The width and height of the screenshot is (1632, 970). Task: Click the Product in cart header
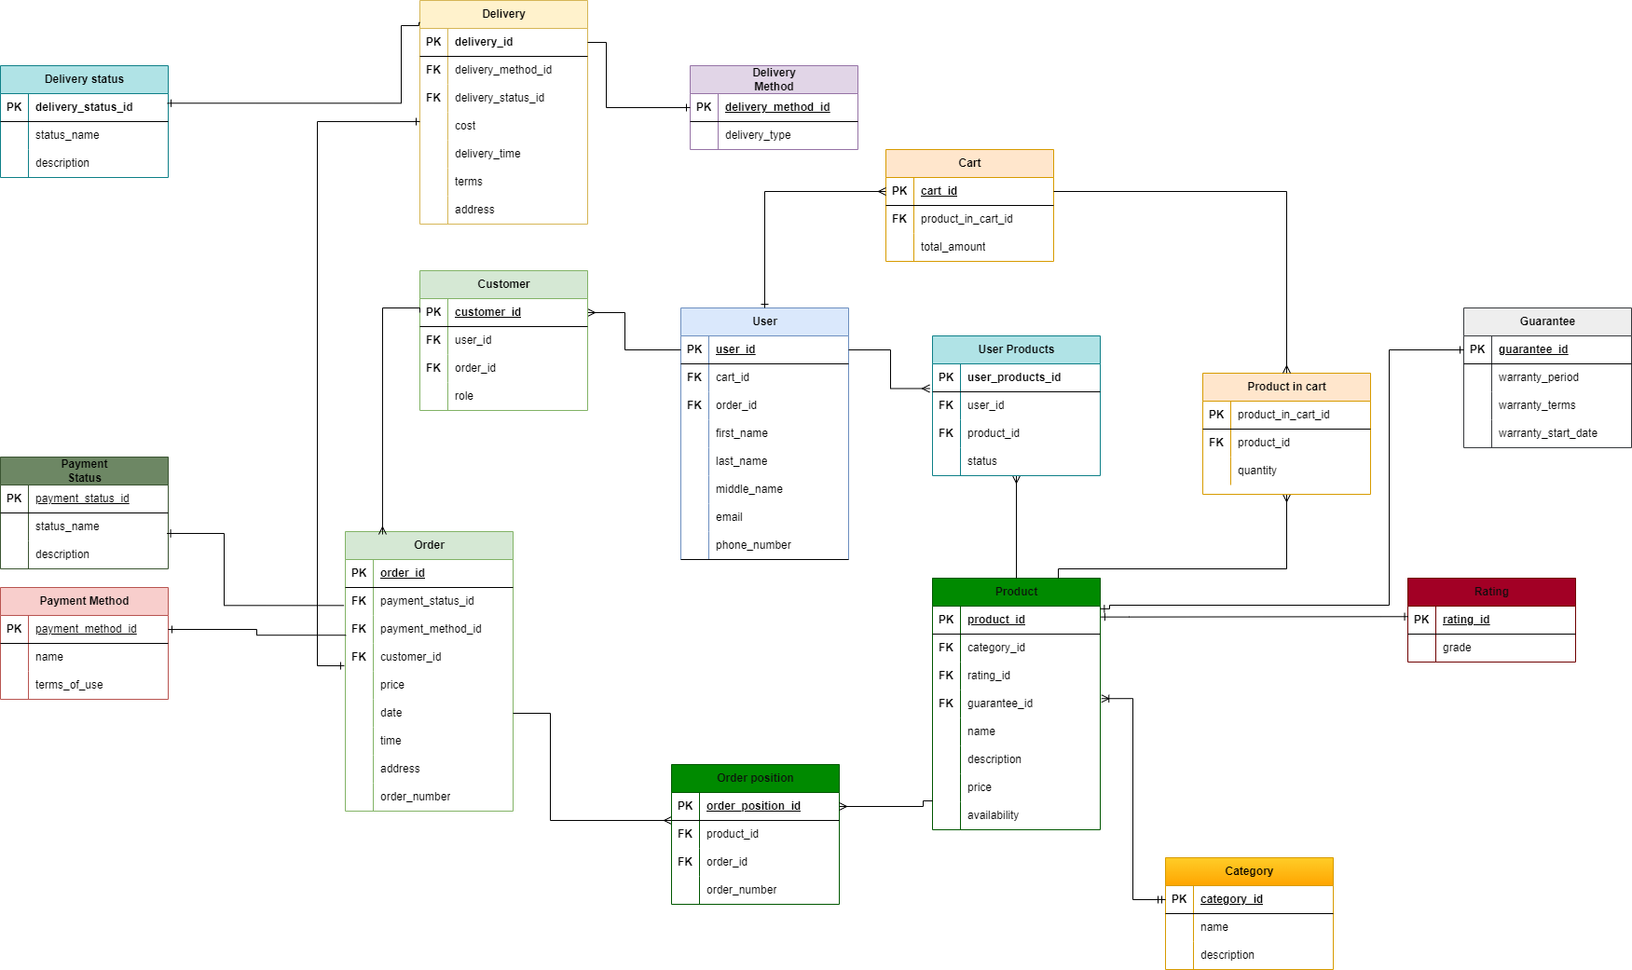[1286, 387]
